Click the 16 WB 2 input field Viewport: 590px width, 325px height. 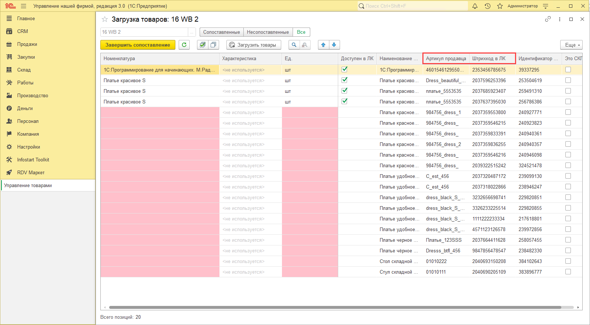pos(144,32)
